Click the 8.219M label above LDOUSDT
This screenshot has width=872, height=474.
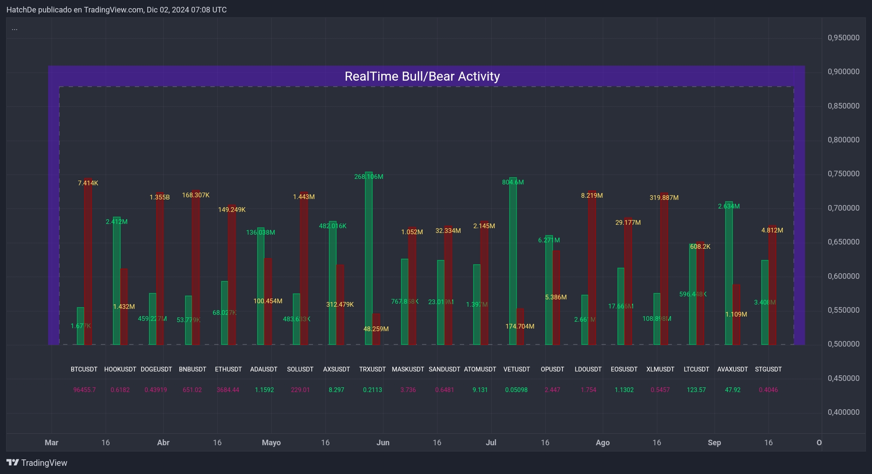click(591, 195)
